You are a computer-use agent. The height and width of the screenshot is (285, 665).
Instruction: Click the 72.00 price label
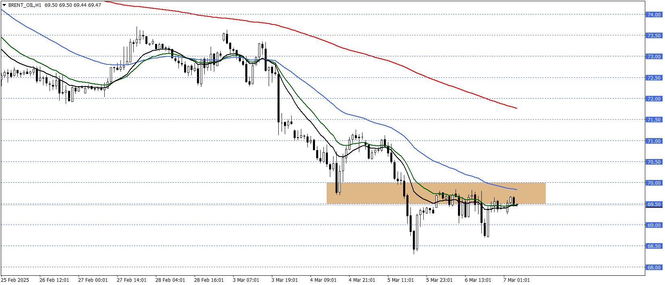tap(654, 99)
